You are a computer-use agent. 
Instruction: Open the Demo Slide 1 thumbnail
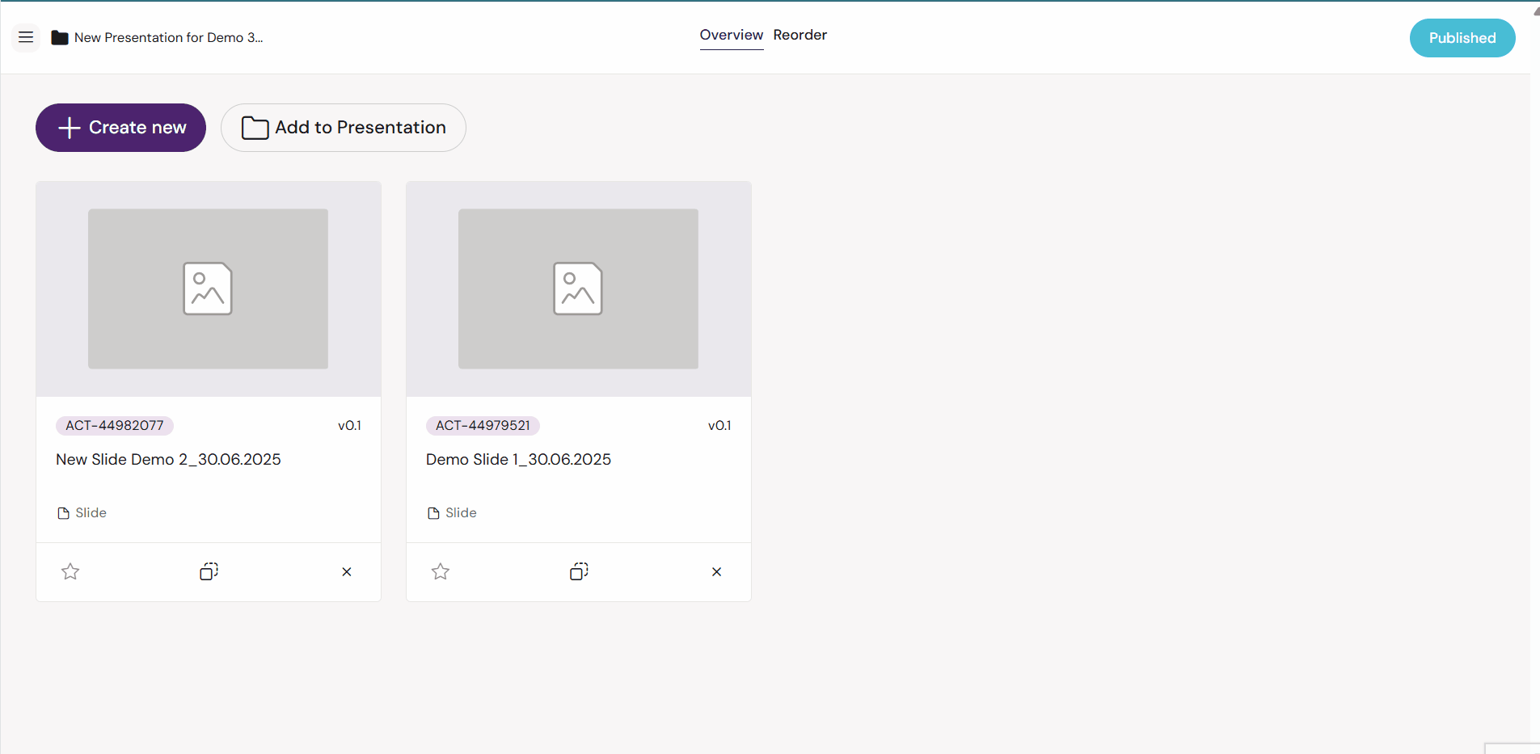pyautogui.click(x=578, y=289)
